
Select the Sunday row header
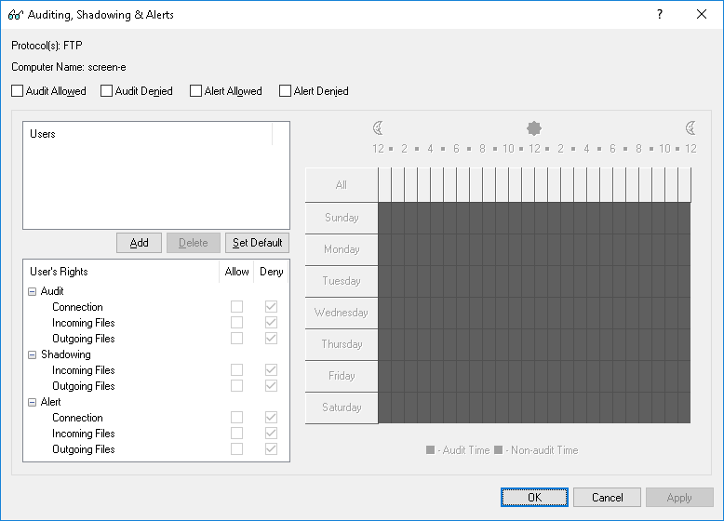342,218
